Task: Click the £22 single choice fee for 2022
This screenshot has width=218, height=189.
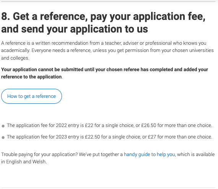Action: point(89,125)
